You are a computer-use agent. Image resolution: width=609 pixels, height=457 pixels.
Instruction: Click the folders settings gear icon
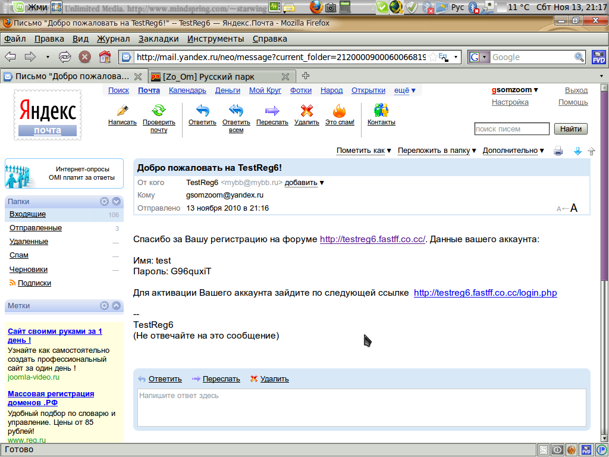[x=104, y=201]
